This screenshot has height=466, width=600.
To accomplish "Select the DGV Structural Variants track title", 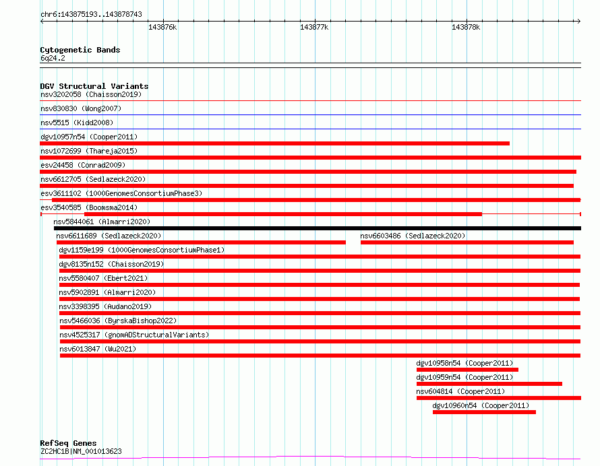I will coord(94,86).
